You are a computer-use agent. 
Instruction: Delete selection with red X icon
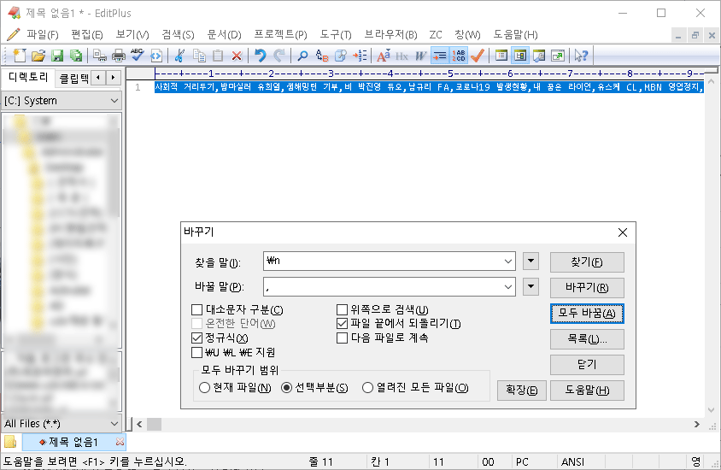point(237,56)
